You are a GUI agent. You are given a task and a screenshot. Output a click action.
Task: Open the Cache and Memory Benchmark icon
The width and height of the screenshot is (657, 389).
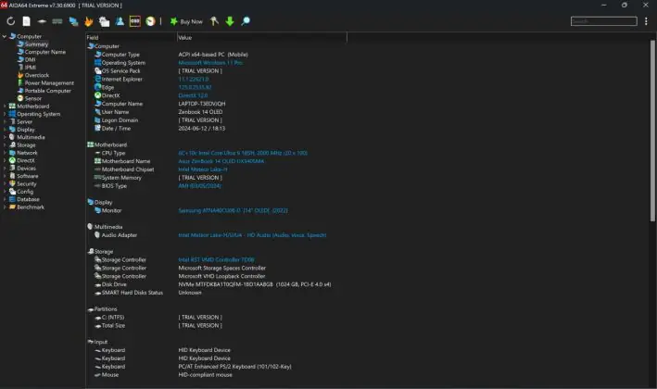click(57, 21)
